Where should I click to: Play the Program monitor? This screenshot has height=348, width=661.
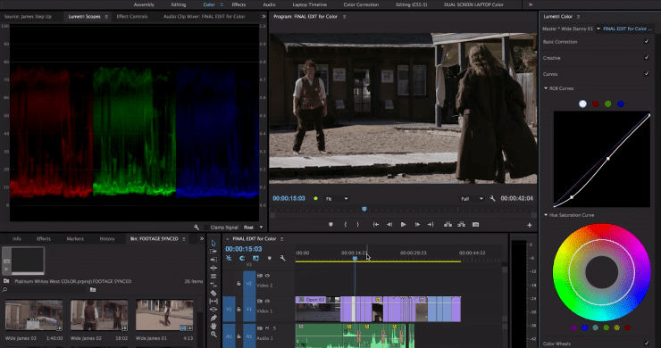tap(404, 225)
